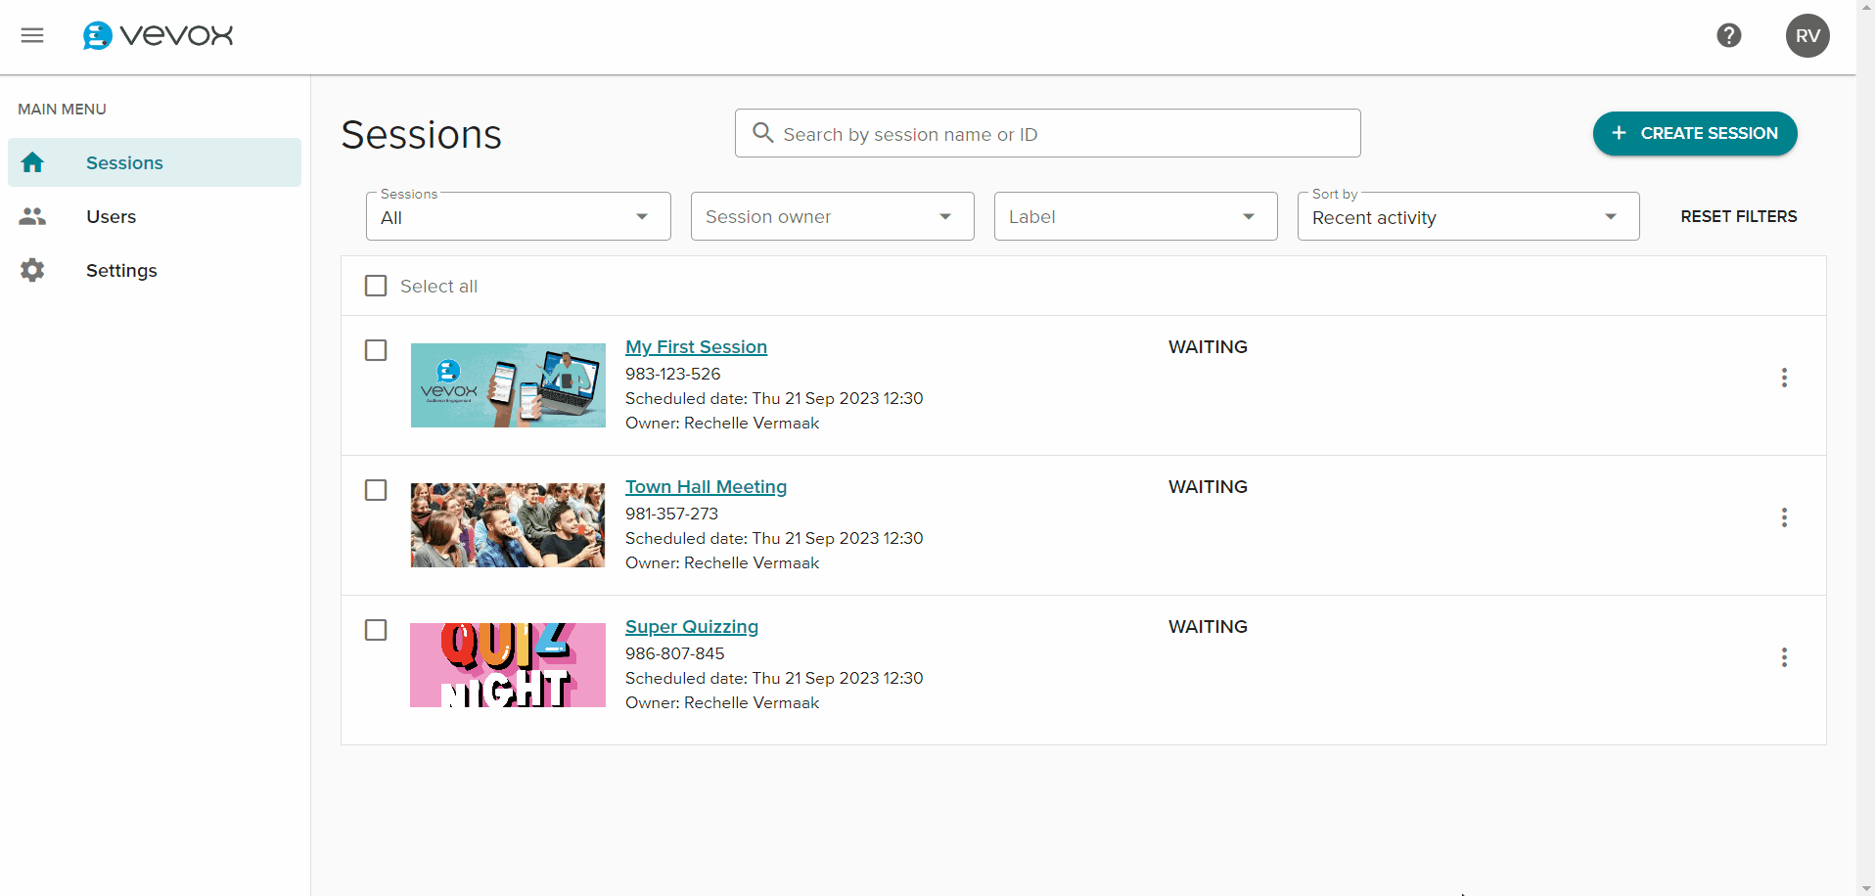Check the My First Session checkbox

376,350
